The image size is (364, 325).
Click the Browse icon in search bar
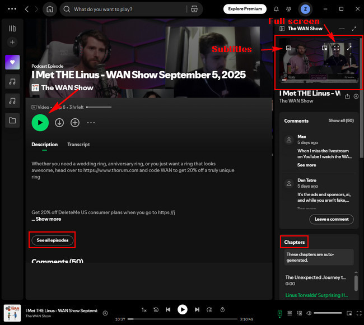pyautogui.click(x=194, y=10)
